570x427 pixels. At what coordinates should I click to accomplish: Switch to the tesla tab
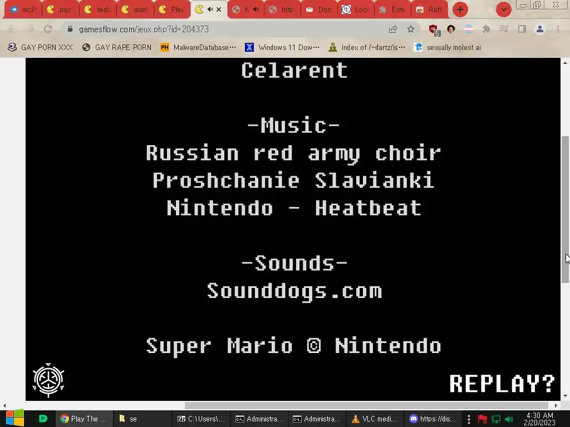[97, 10]
